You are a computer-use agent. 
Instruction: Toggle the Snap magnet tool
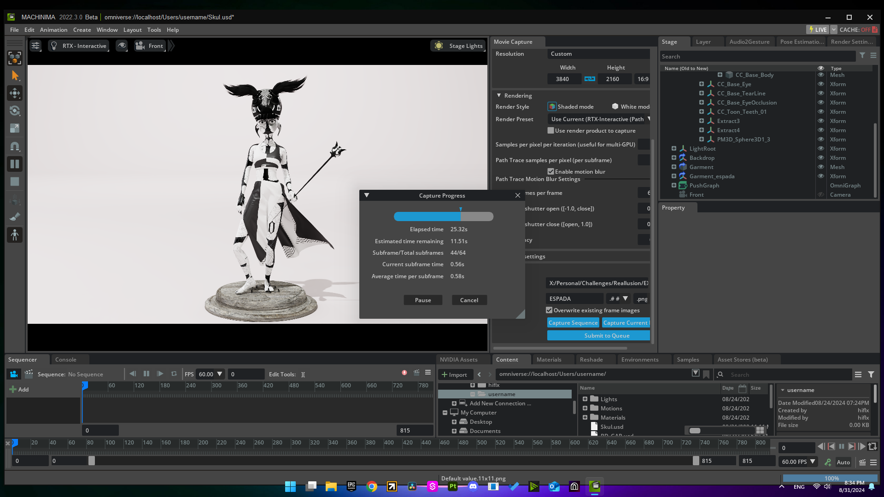pyautogui.click(x=15, y=146)
